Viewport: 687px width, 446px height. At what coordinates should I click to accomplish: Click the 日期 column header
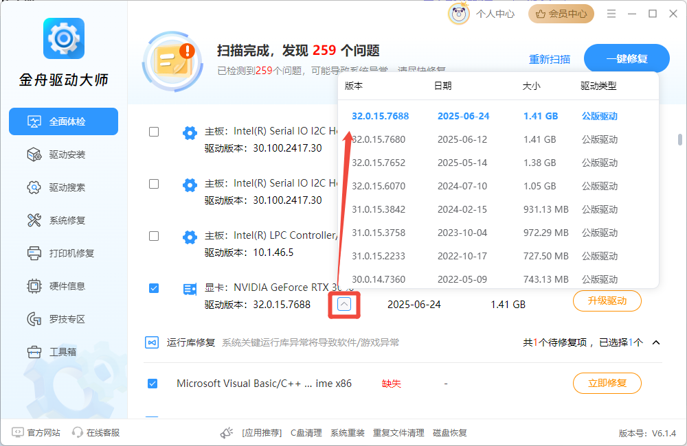442,86
